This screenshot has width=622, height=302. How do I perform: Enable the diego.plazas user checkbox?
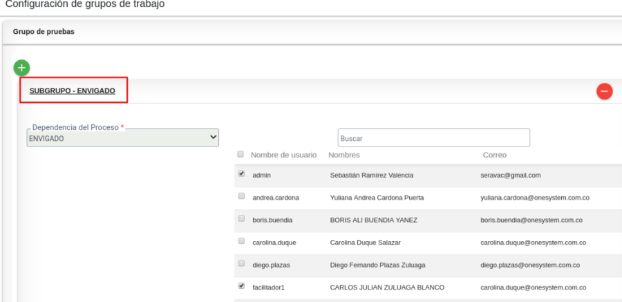pyautogui.click(x=241, y=263)
